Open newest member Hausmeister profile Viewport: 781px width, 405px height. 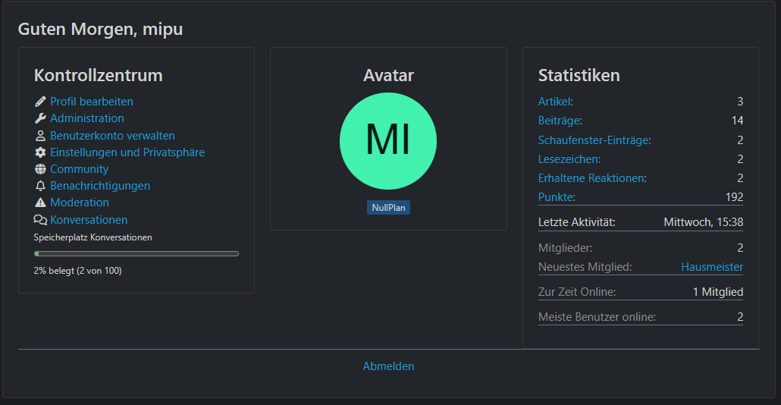pyautogui.click(x=712, y=267)
